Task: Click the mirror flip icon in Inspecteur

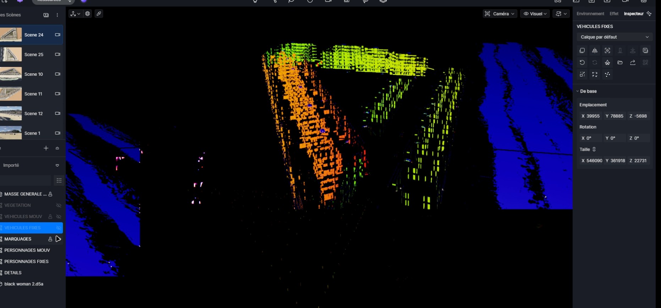Action: pos(595,51)
